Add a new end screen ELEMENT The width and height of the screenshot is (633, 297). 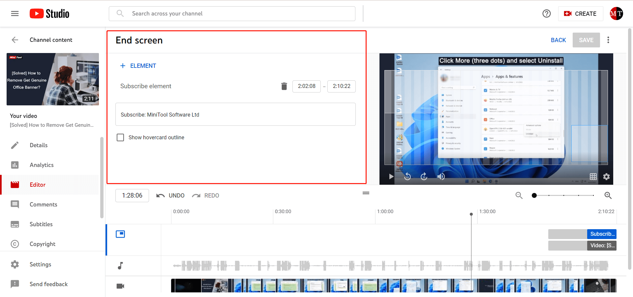tap(138, 66)
